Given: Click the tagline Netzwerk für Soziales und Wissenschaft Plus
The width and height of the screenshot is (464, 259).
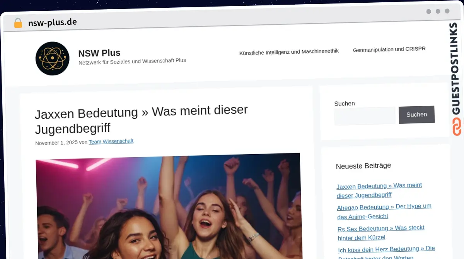Looking at the screenshot, I should [132, 61].
